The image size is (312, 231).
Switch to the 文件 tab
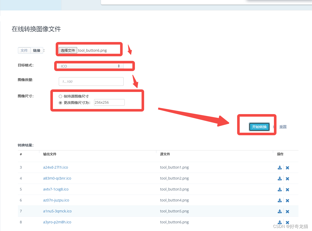click(24, 50)
